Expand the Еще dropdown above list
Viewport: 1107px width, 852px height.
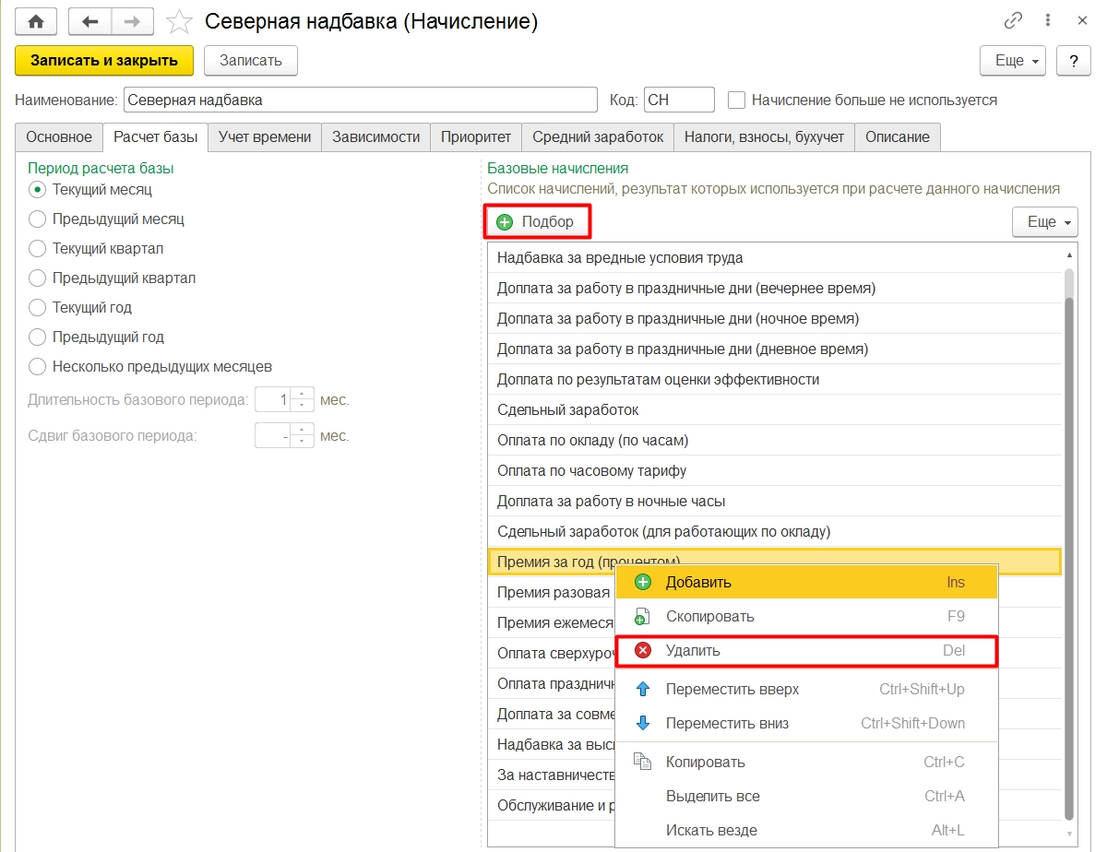[1045, 222]
